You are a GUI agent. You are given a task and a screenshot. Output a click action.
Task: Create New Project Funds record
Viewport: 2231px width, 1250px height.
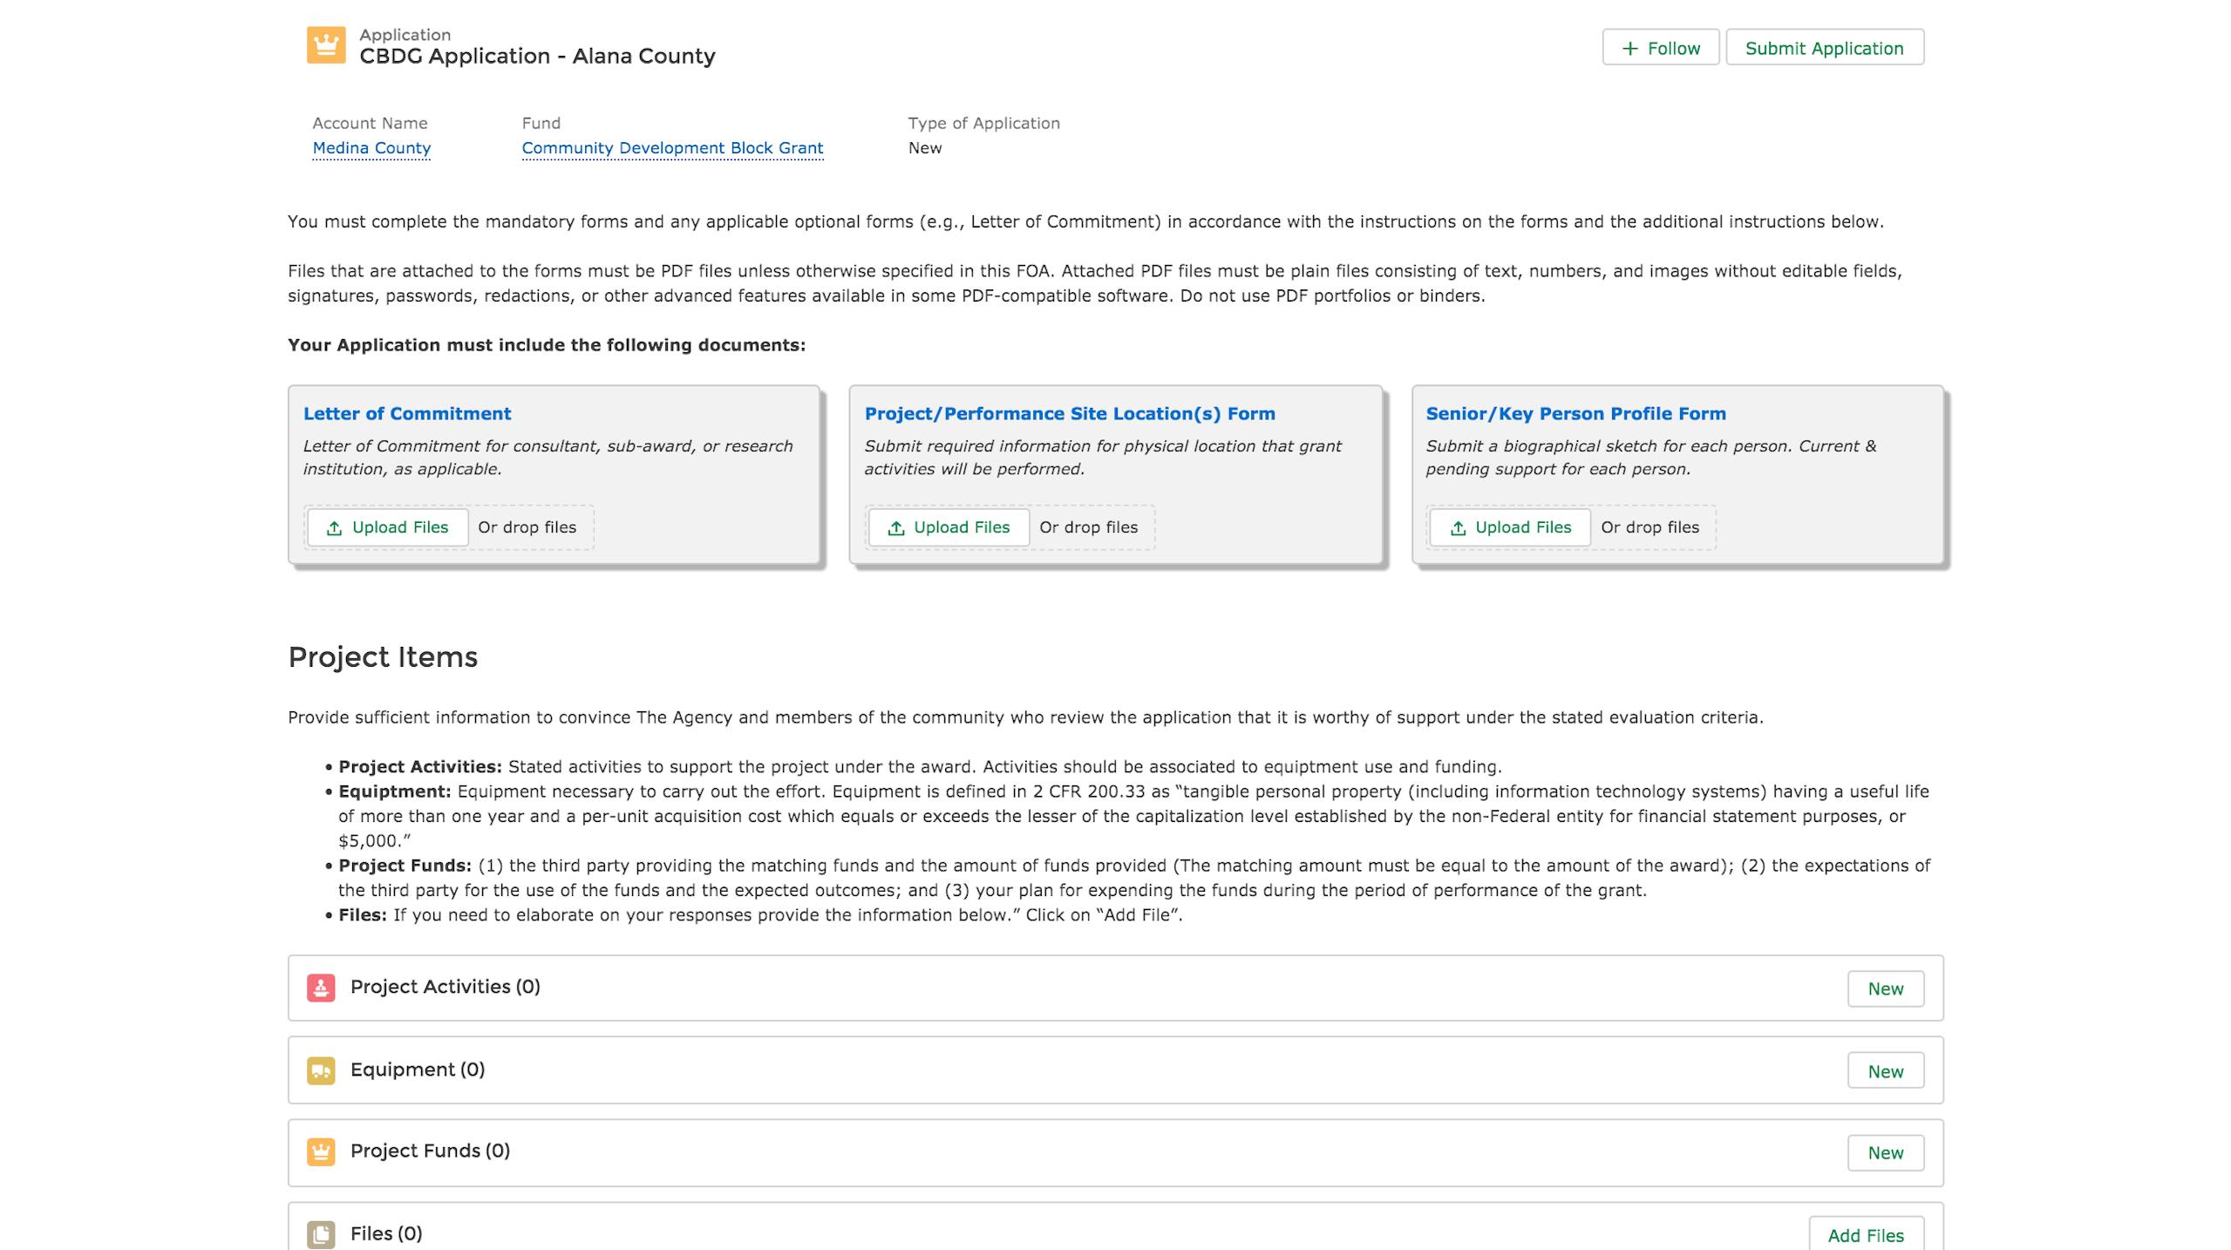(x=1885, y=1152)
